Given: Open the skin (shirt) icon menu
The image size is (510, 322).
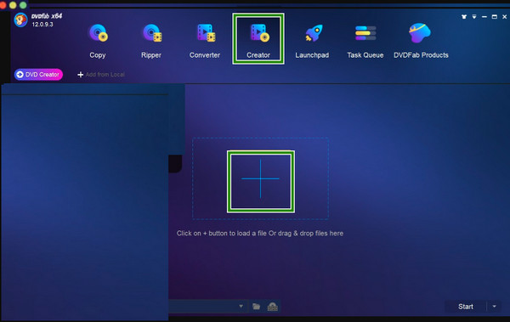Looking at the screenshot, I should pos(464,17).
